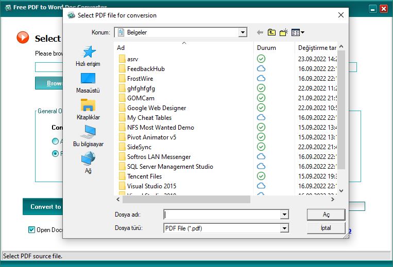This screenshot has height=267, width=393.
Task: Click the horizontal scrollbar thumb
Action: coord(186,200)
